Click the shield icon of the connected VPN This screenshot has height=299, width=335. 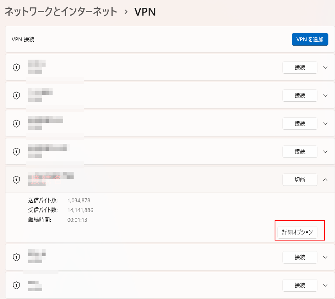click(16, 180)
